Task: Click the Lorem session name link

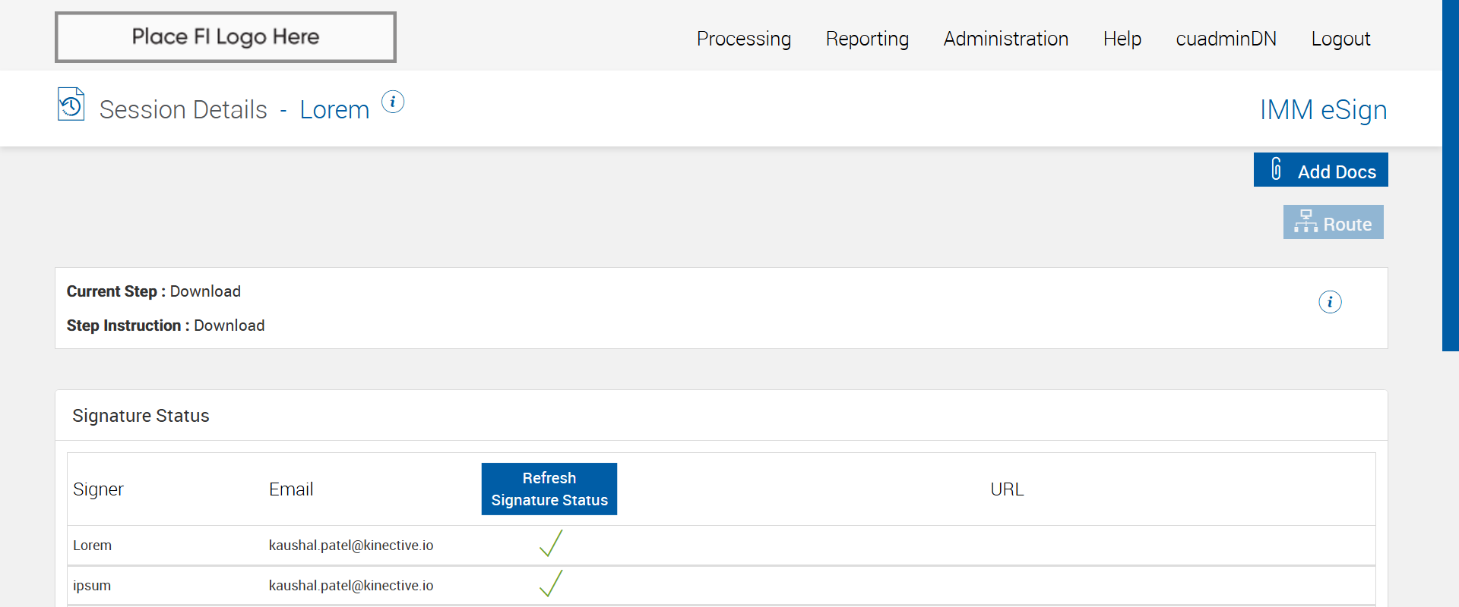Action: 334,110
